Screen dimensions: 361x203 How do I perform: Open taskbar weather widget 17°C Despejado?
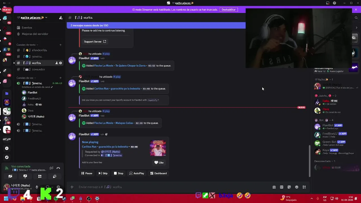289,198
